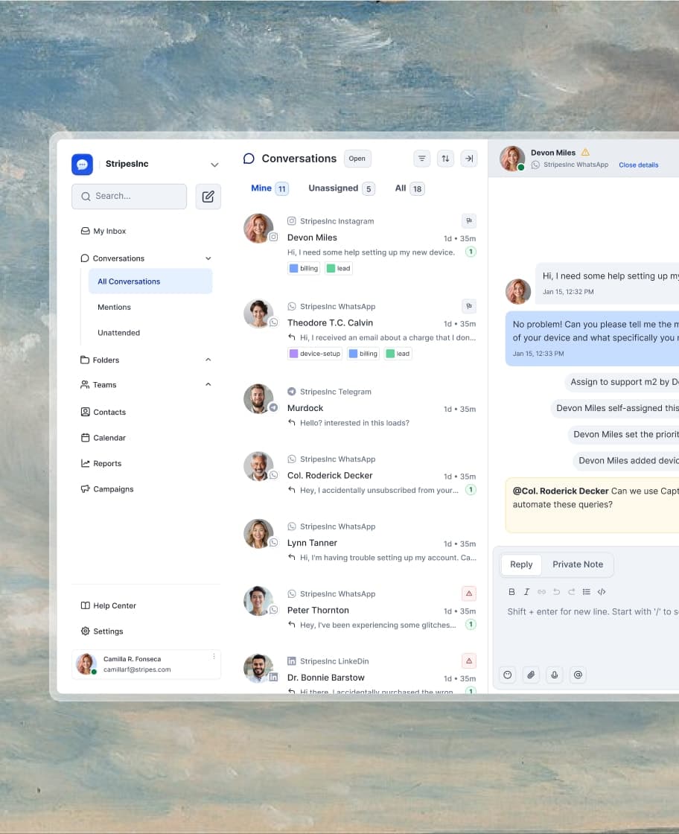The height and width of the screenshot is (834, 679).
Task: Click the sort conversations arrows icon
Action: tap(445, 159)
